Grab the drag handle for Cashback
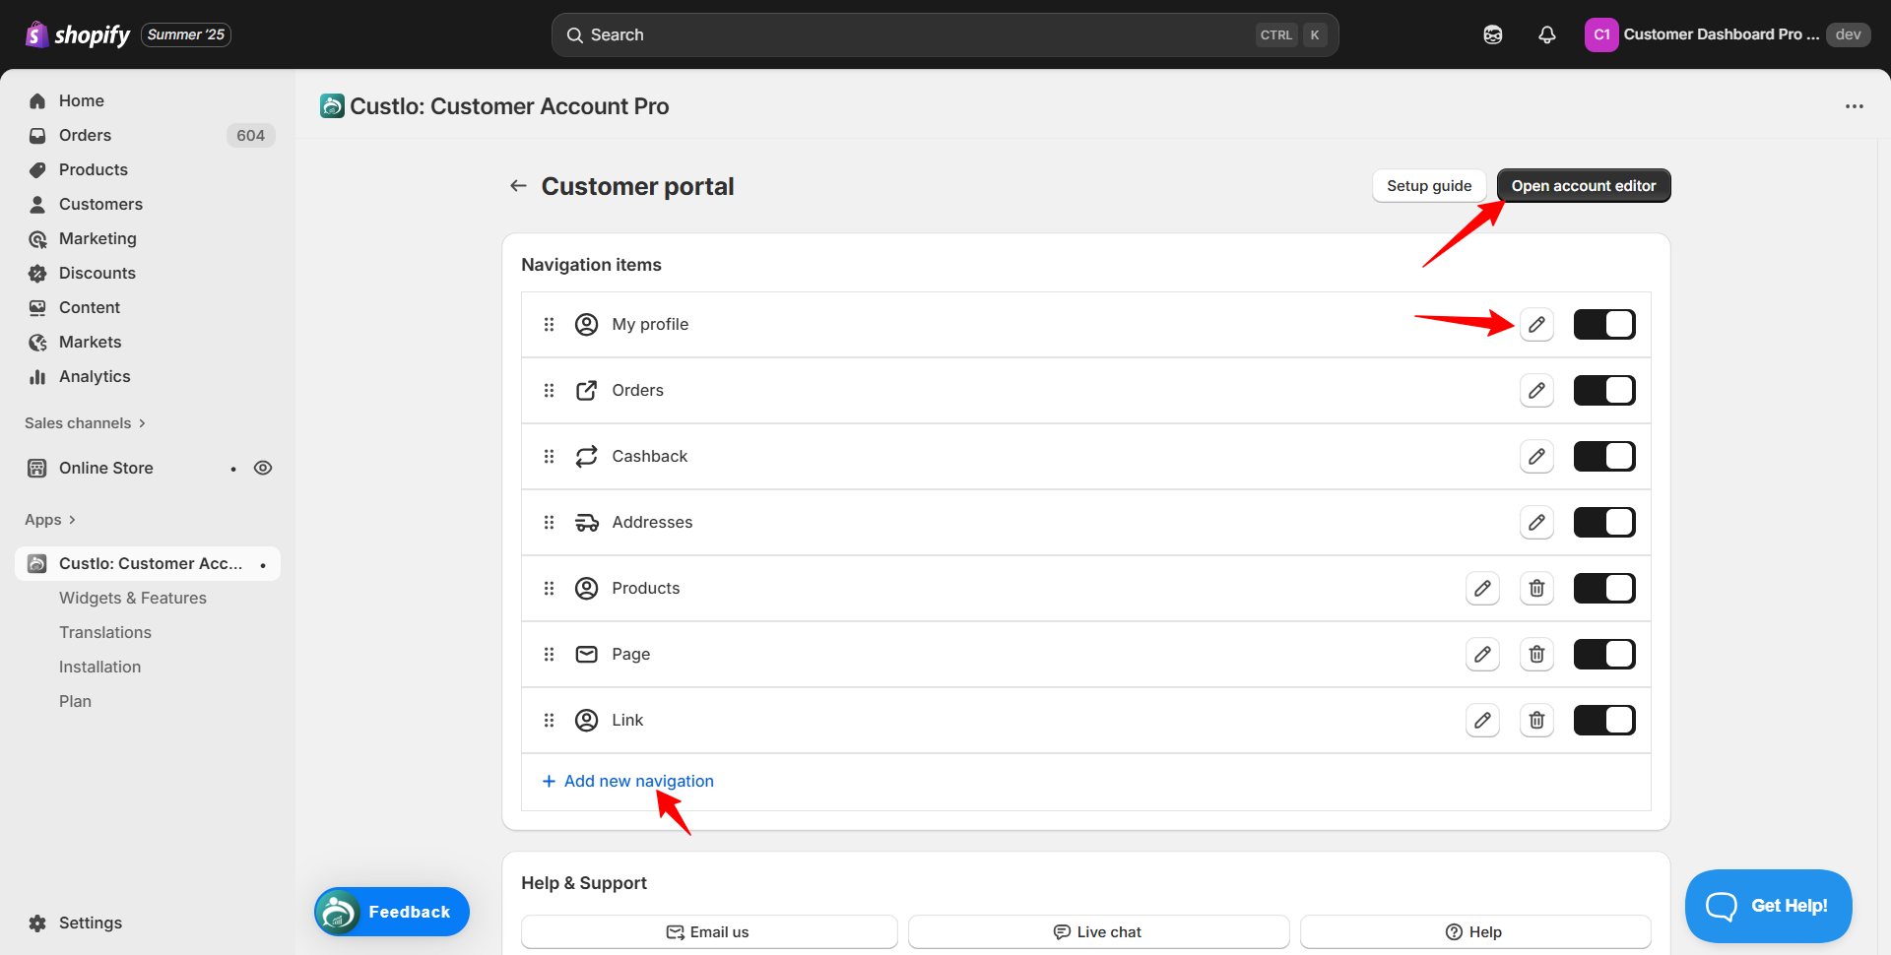Image resolution: width=1891 pixels, height=955 pixels. pyautogui.click(x=549, y=456)
